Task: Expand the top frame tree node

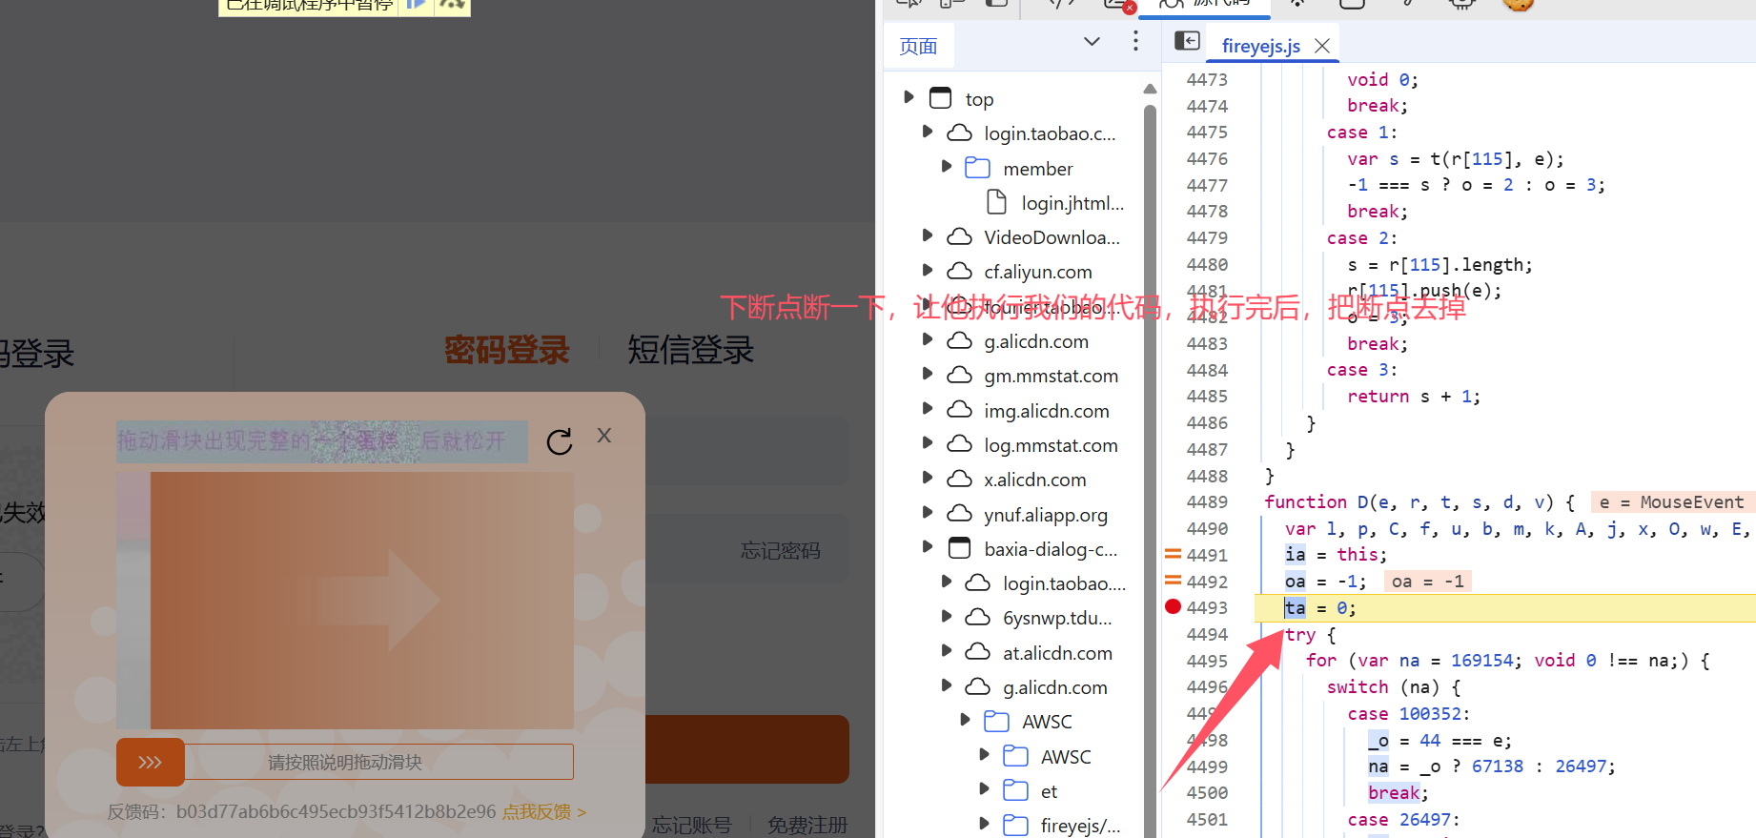Action: tap(909, 98)
